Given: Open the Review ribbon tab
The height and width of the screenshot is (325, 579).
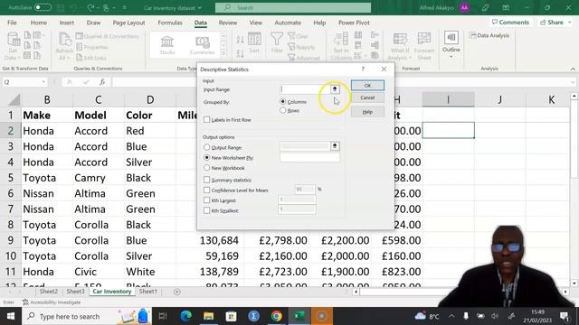Looking at the screenshot, I should 227,23.
